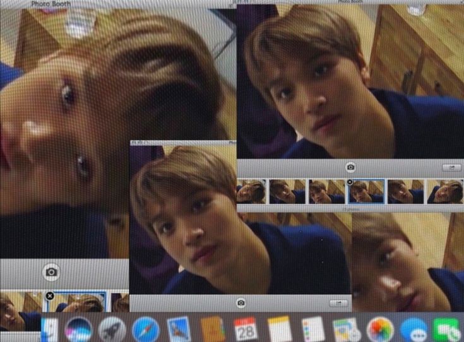This screenshot has height=342, width=464.
Task: Open the Photo Booth menu at the top left
Action: pyautogui.click(x=51, y=4)
